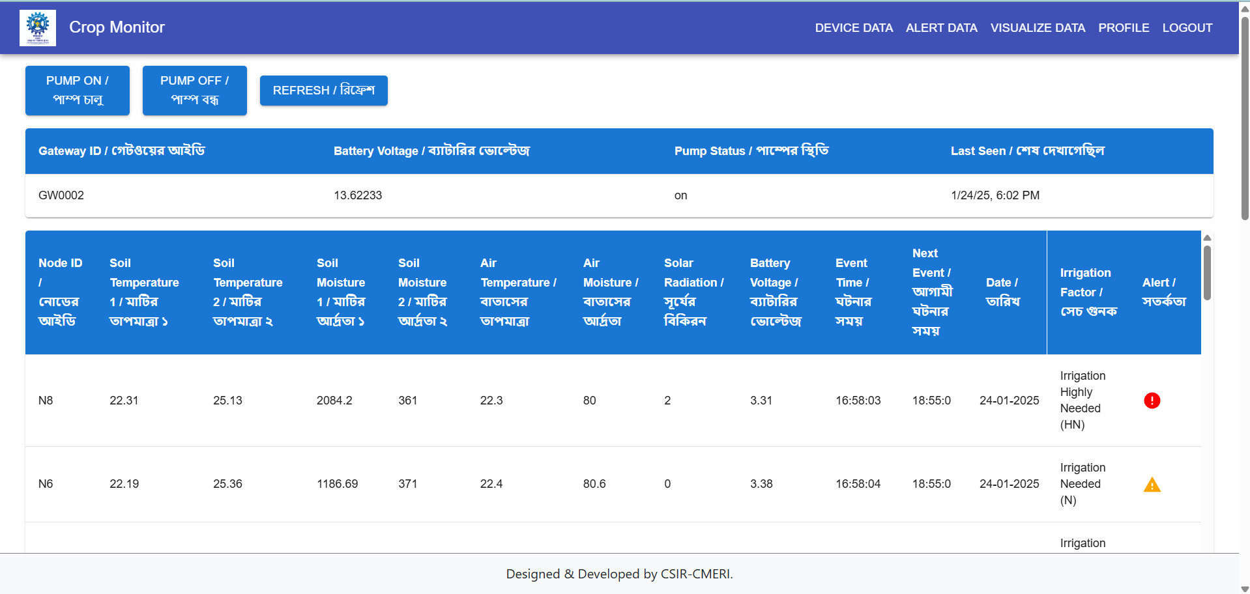Open the Profile page
The width and height of the screenshot is (1250, 594).
click(x=1124, y=28)
